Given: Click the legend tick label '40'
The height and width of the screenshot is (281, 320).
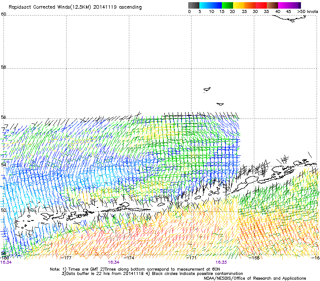Looking at the screenshot, I should coord(278,12).
